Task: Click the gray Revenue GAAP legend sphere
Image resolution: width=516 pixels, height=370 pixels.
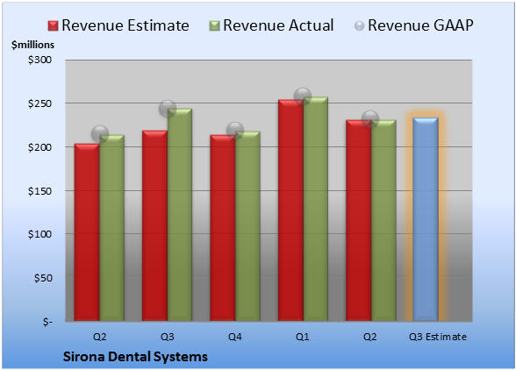Action: [x=360, y=25]
